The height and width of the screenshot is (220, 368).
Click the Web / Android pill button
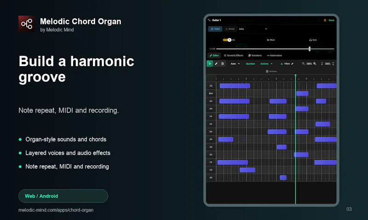[63, 196]
